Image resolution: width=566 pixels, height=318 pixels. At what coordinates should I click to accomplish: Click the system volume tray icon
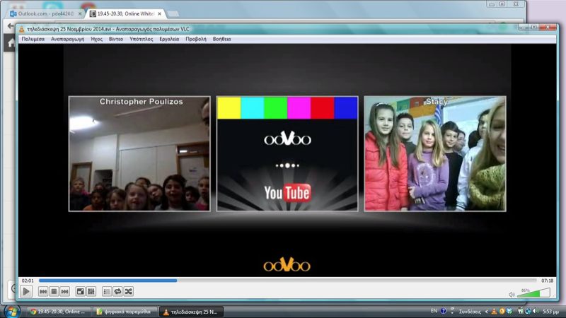pyautogui.click(x=536, y=311)
